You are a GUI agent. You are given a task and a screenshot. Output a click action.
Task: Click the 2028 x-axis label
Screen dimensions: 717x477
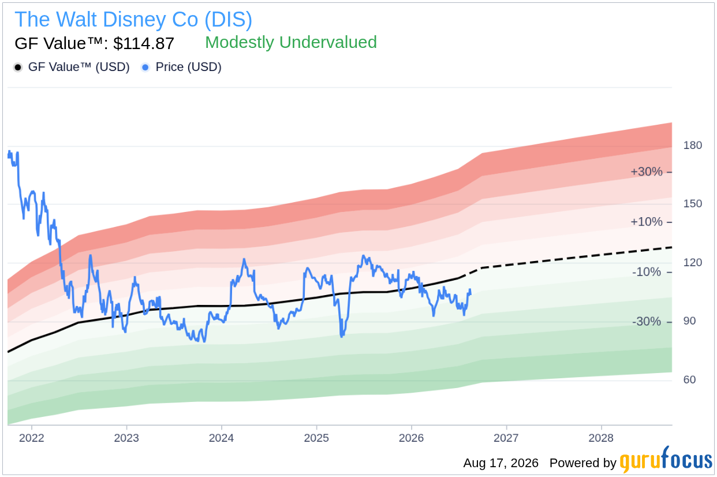(x=602, y=438)
